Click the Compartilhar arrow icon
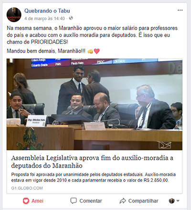The image size is (191, 210). click(123, 201)
